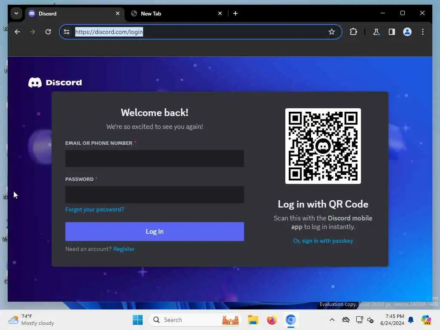The image size is (440, 330).
Task: Open the site information icon in the address bar
Action: point(67,32)
